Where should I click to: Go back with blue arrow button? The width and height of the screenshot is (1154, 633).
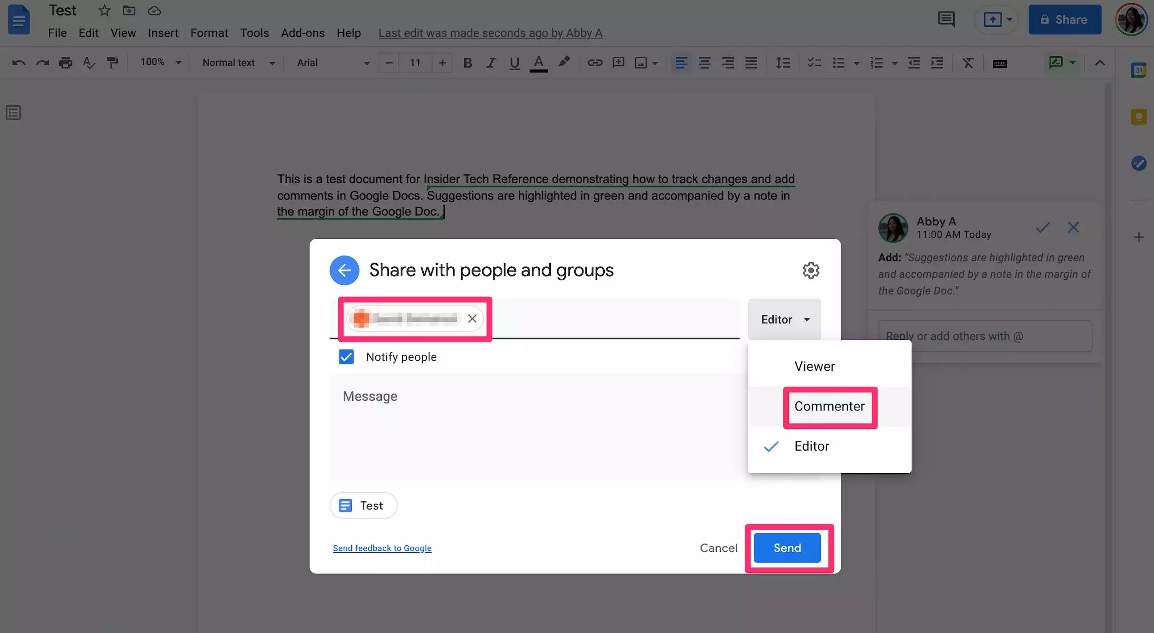tap(344, 271)
